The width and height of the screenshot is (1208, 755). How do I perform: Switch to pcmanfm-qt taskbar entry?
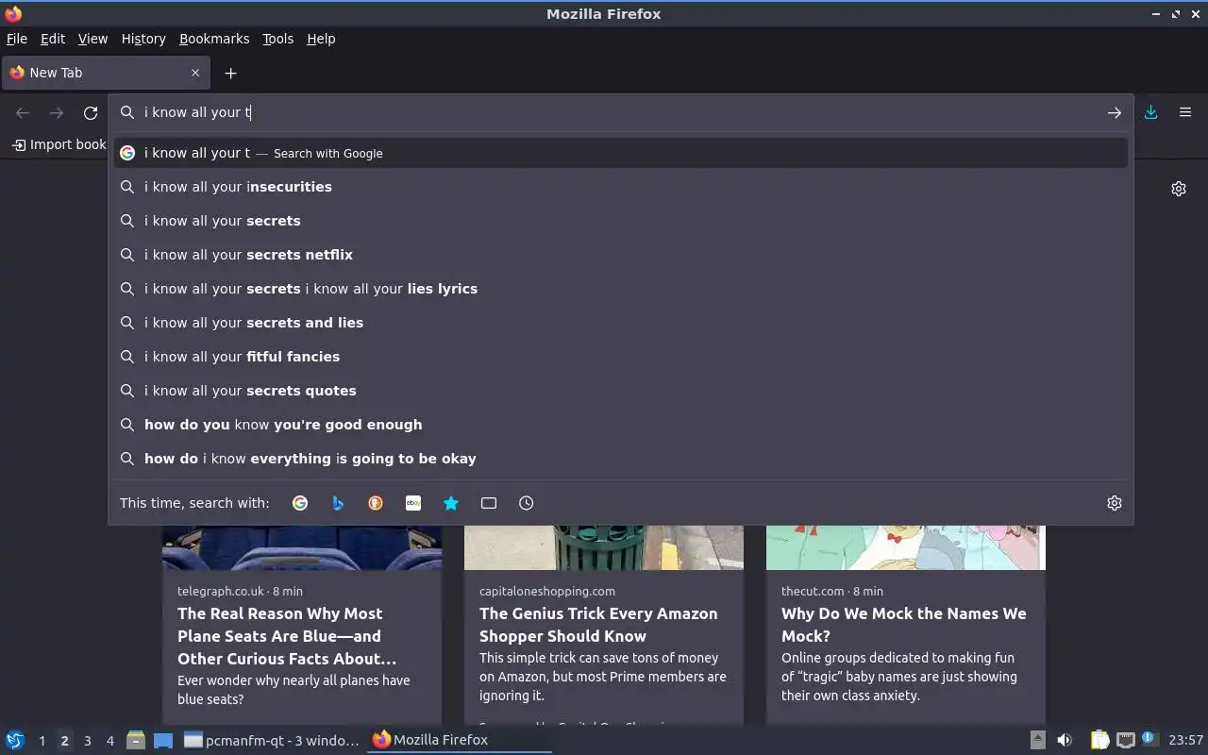[272, 740]
